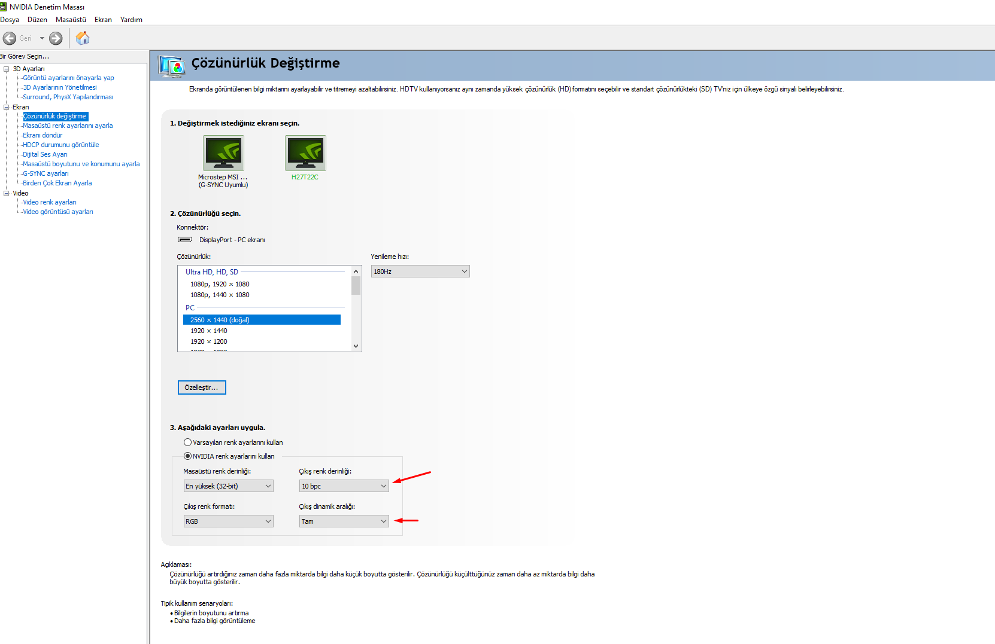Open 3D Ayarlarının Yönetilmesi
This screenshot has height=644, width=995.
pyautogui.click(x=60, y=87)
